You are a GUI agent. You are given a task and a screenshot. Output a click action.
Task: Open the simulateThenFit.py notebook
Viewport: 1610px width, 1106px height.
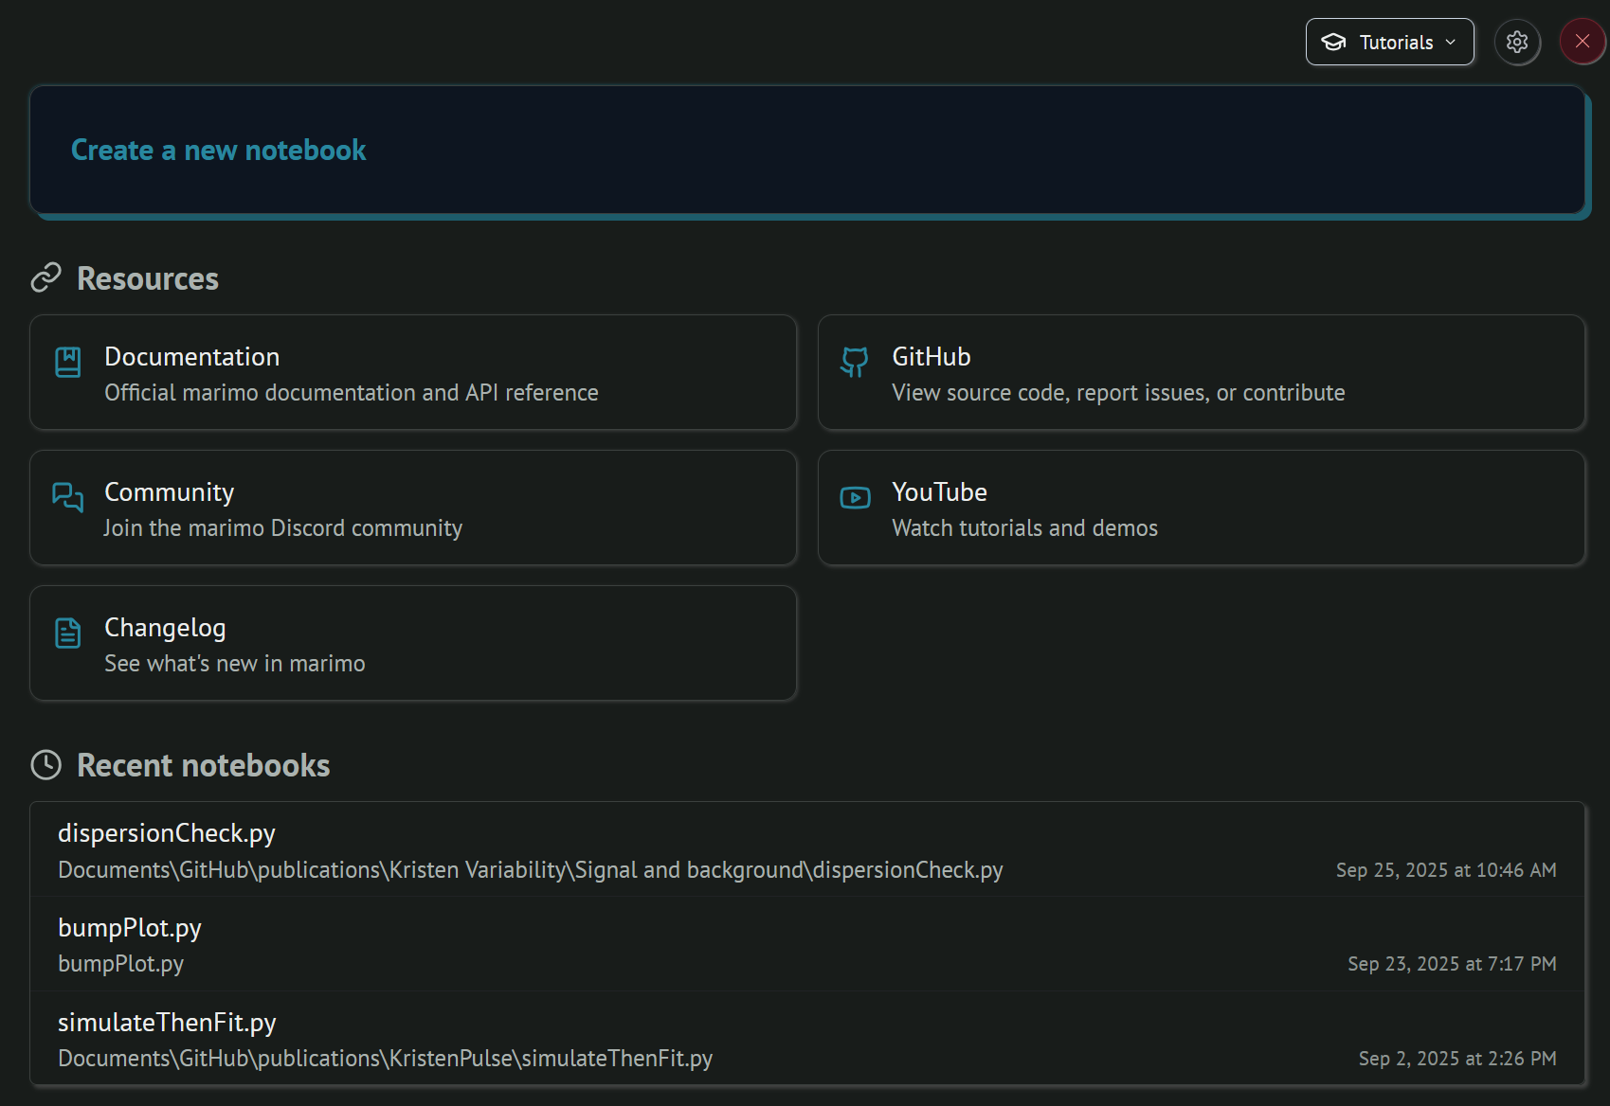(167, 1023)
